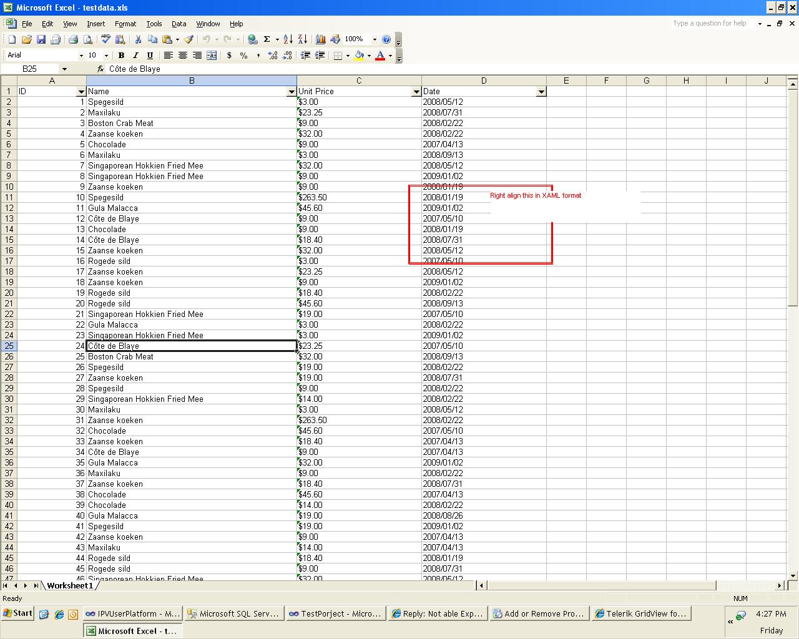Switch to Microsoft SQL Server taskbar button
This screenshot has height=639, width=799.
[x=234, y=614]
